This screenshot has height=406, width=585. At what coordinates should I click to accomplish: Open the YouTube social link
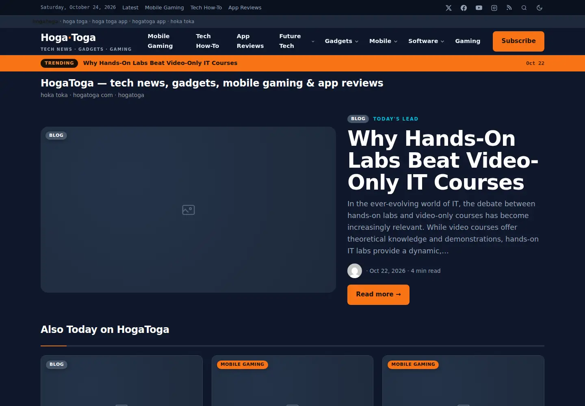[479, 8]
